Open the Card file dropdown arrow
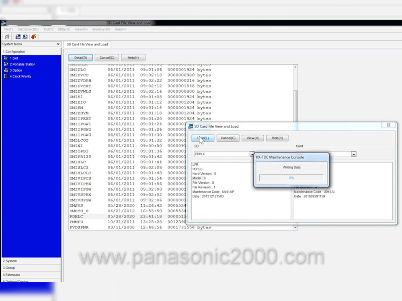The height and width of the screenshot is (301, 402). click(354, 154)
